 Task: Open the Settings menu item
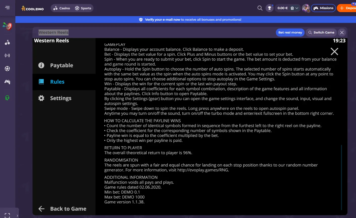(64, 98)
